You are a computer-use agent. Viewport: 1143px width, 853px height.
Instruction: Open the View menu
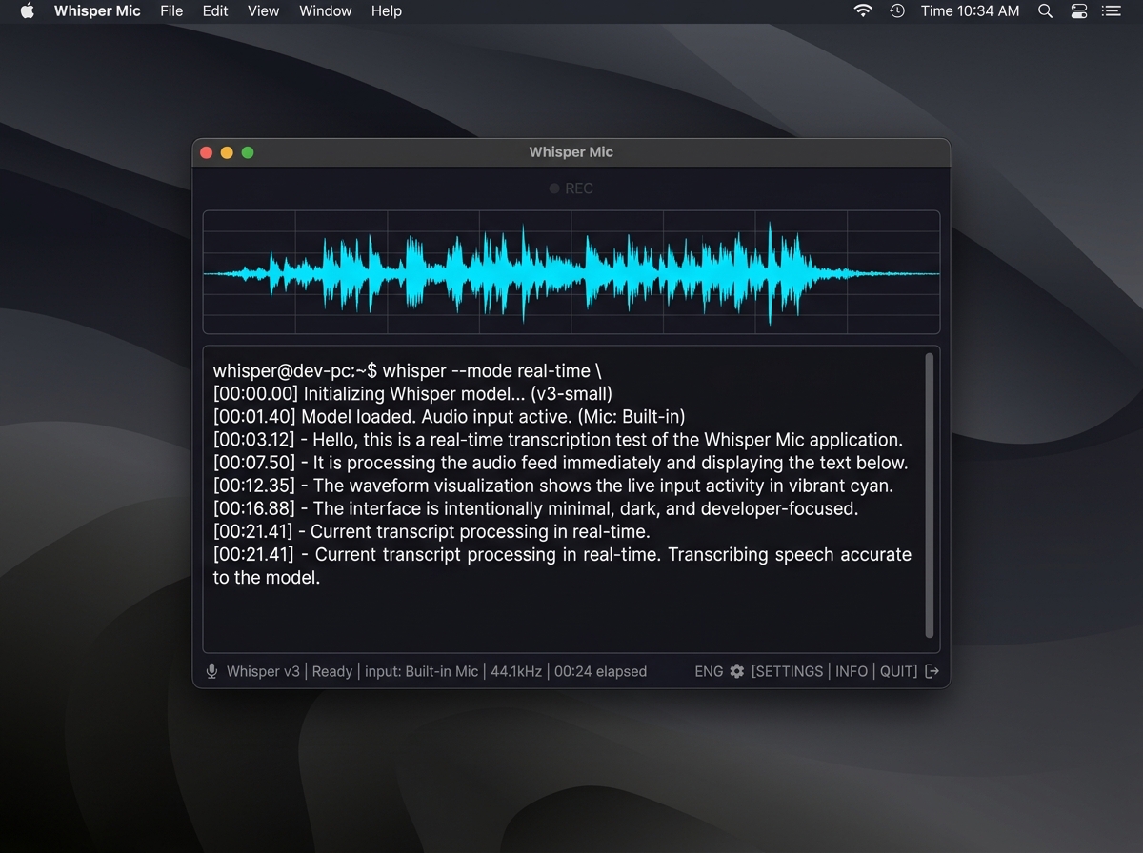click(x=263, y=11)
